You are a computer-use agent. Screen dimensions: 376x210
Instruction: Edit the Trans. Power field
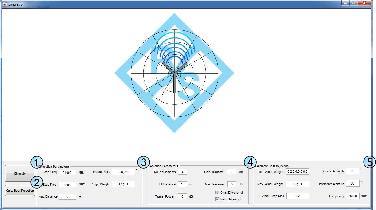(x=182, y=196)
